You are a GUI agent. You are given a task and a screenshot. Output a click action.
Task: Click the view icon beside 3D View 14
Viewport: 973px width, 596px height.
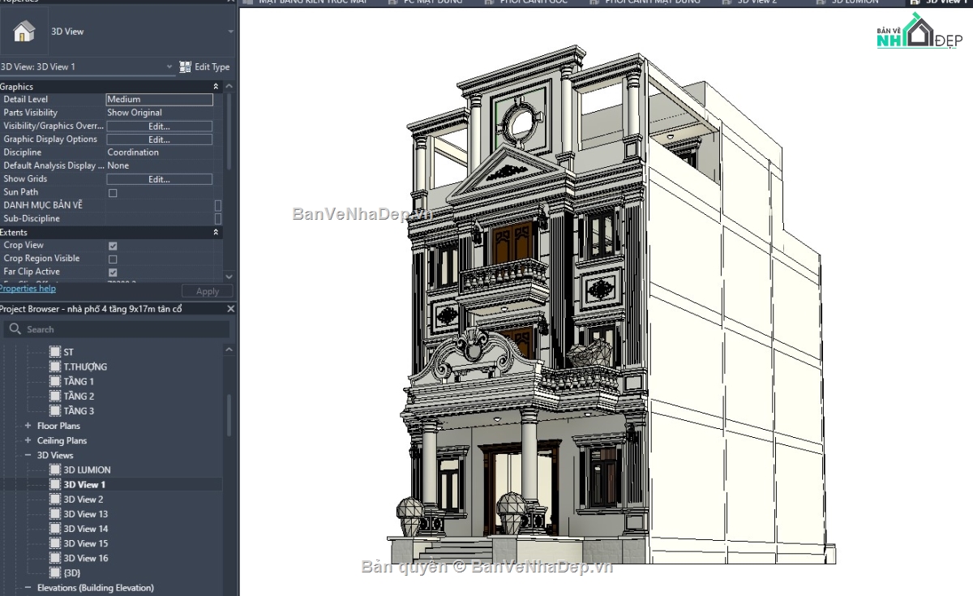click(x=55, y=529)
